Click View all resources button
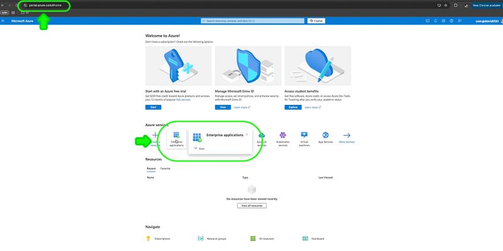 (252, 206)
